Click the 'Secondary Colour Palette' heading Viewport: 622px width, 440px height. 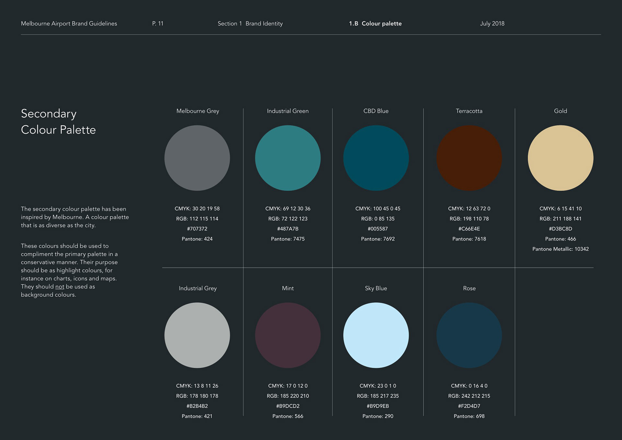[x=58, y=122]
